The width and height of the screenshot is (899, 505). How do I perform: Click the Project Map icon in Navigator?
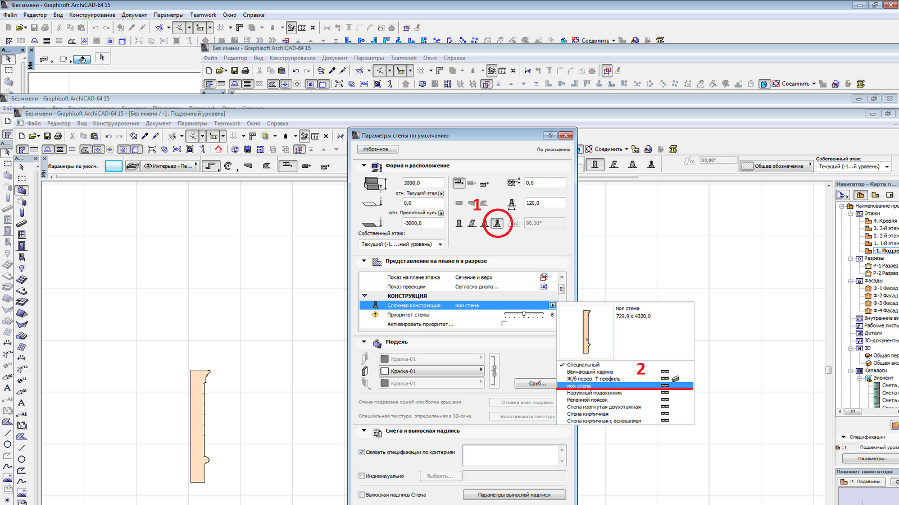click(860, 195)
